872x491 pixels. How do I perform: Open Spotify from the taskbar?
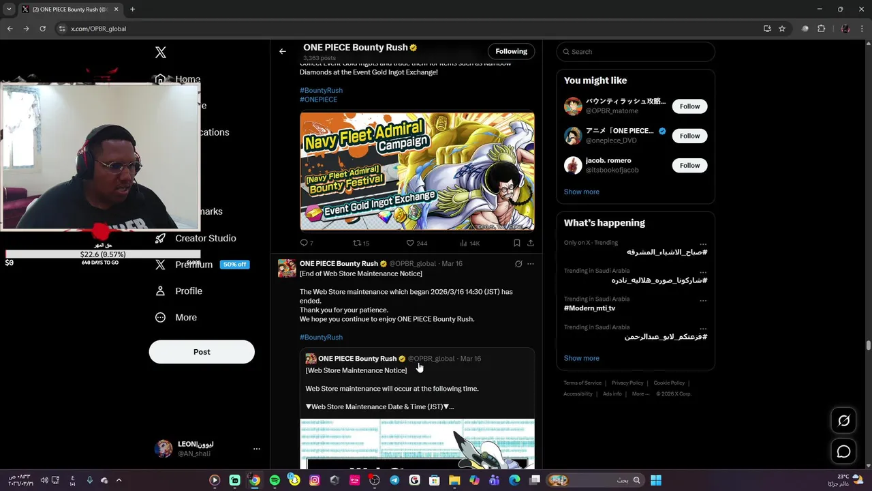pyautogui.click(x=275, y=480)
